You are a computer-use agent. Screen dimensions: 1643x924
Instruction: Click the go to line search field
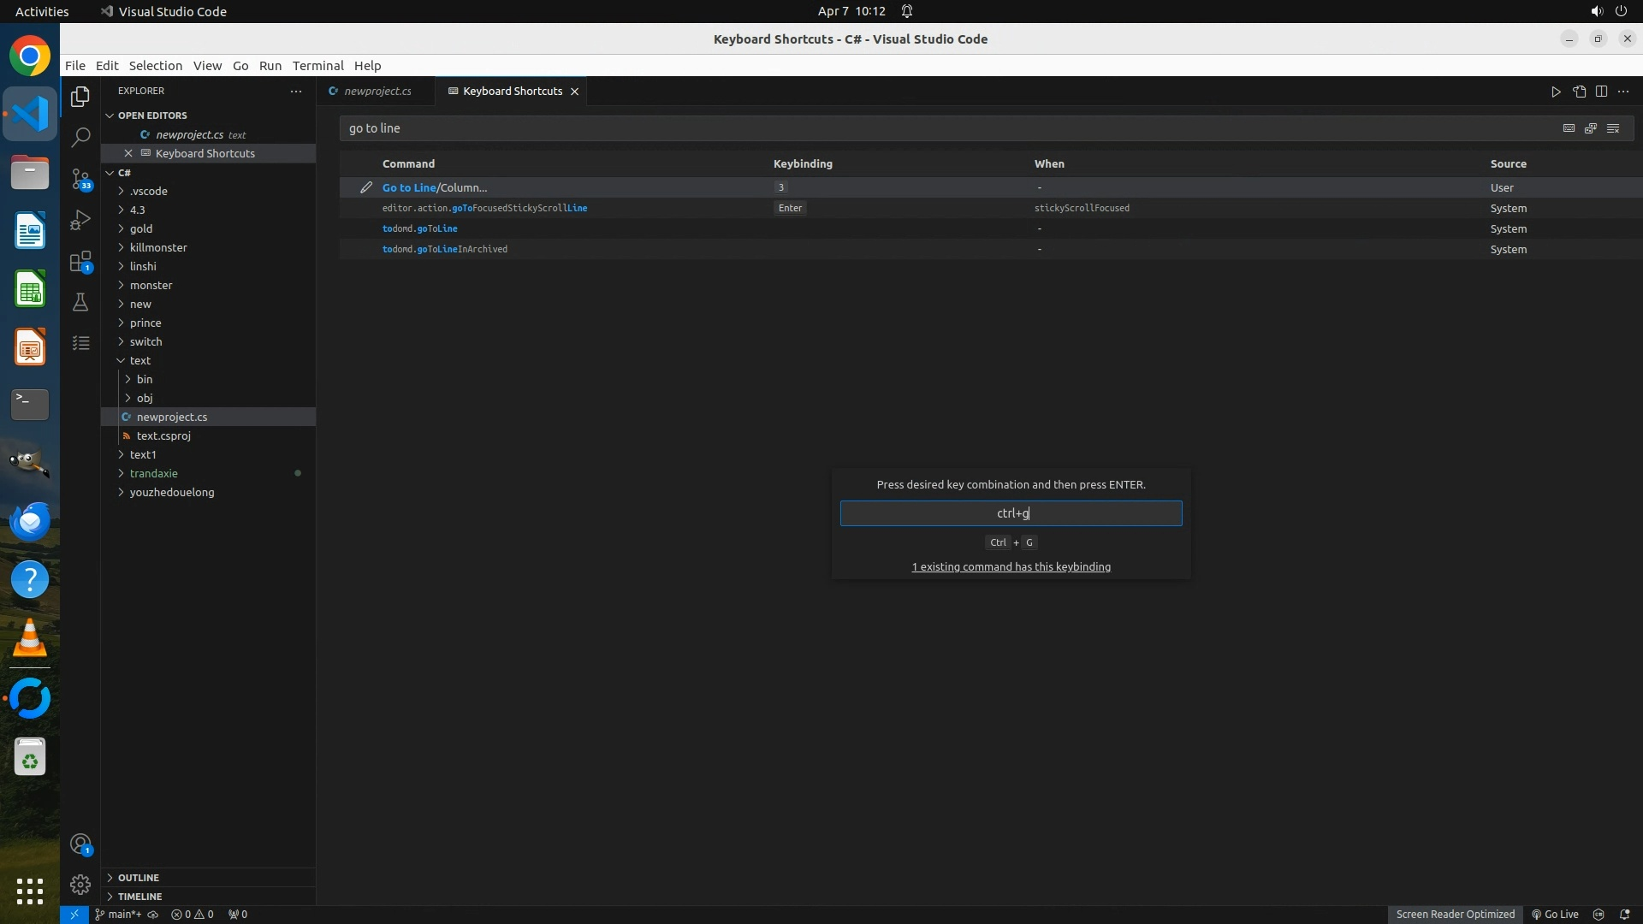tap(941, 128)
